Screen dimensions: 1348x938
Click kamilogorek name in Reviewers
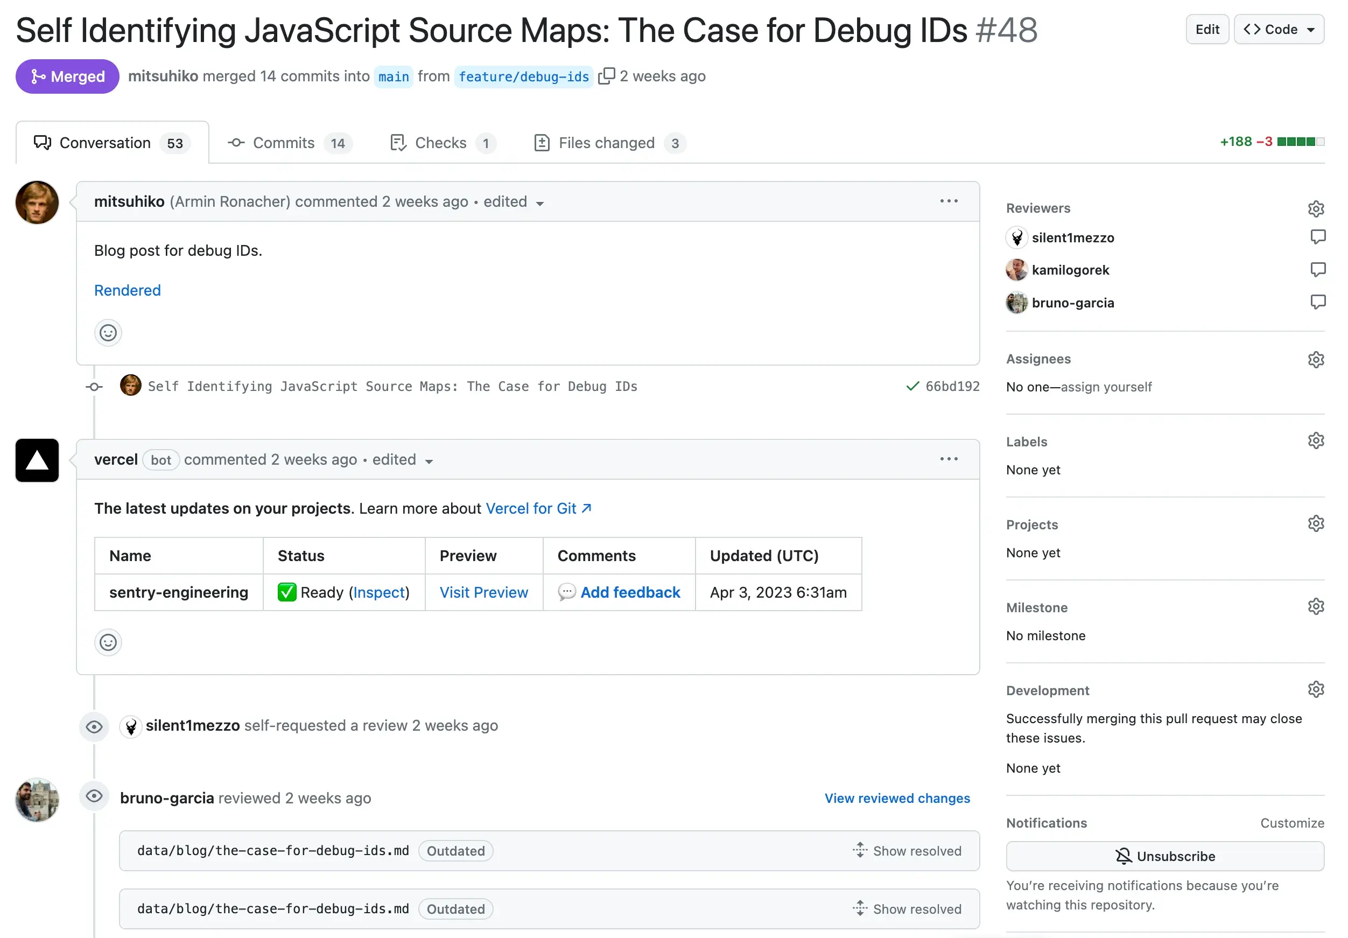click(x=1070, y=270)
